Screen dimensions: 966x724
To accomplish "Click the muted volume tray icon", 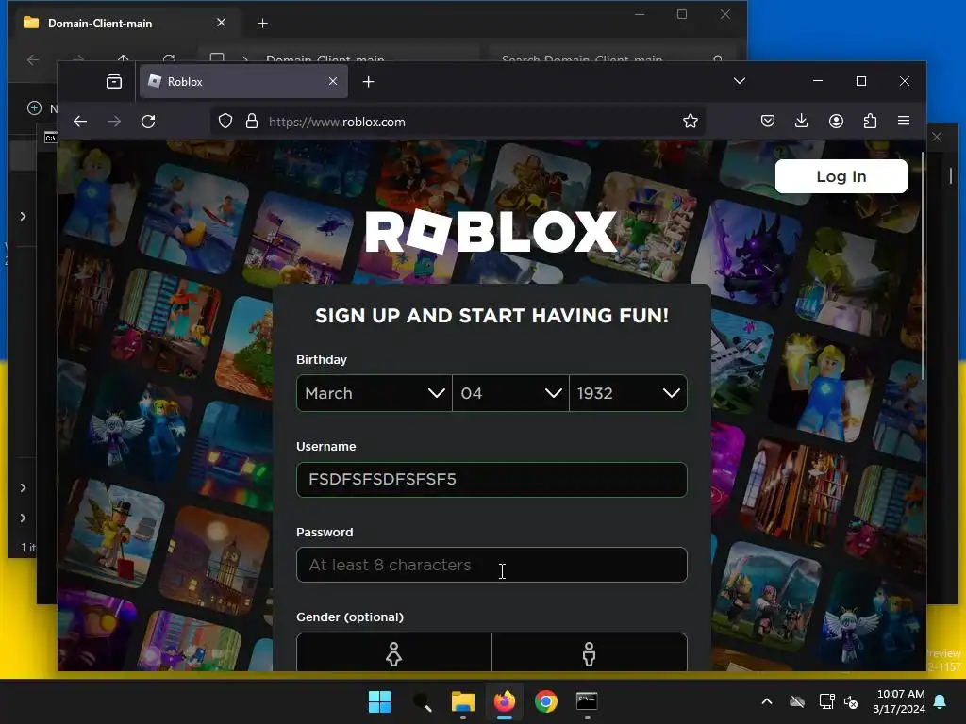I will 851,701.
